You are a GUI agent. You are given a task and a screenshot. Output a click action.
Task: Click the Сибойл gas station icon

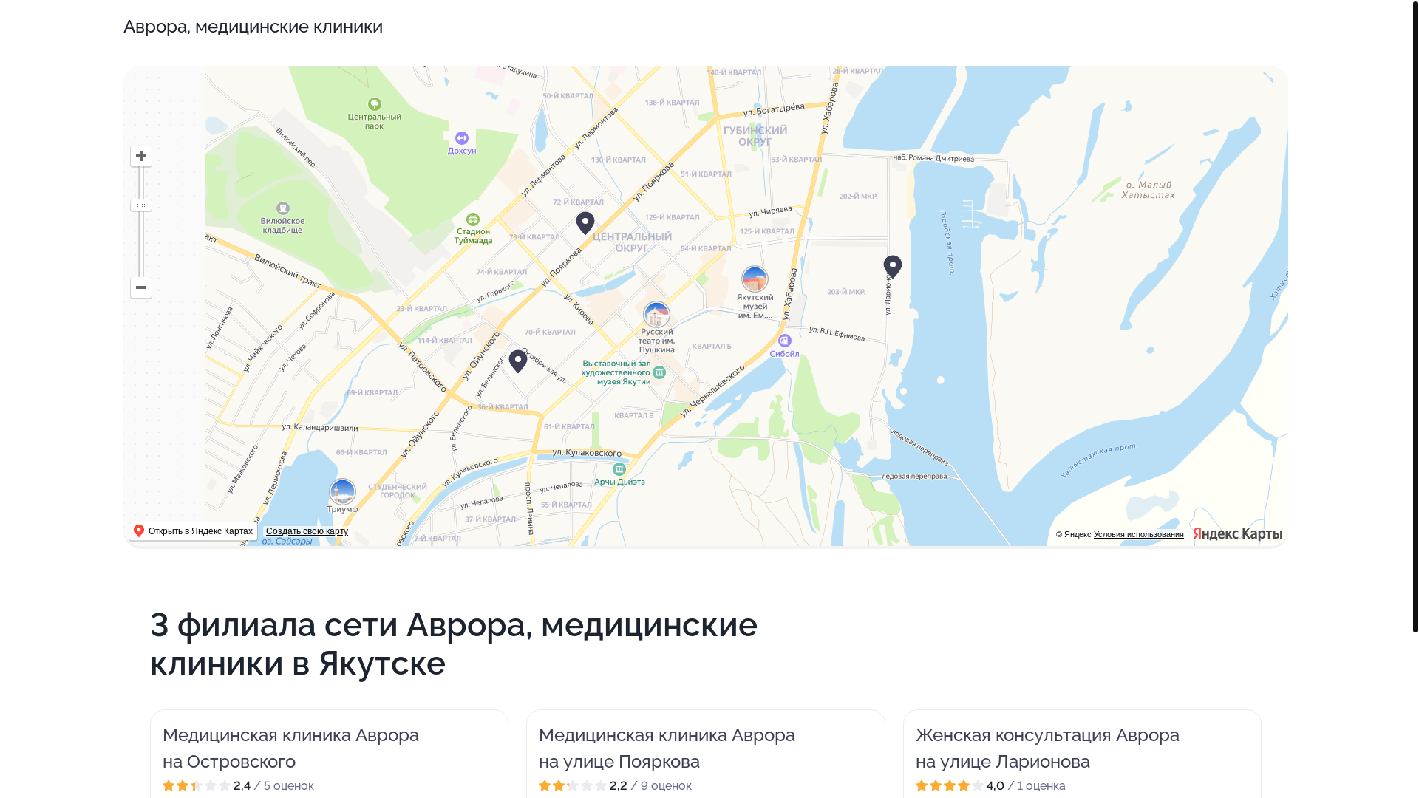tap(785, 341)
